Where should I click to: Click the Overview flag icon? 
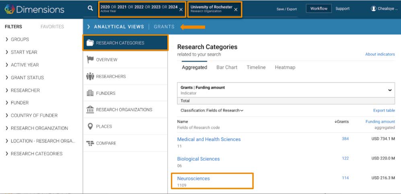pyautogui.click(x=90, y=59)
